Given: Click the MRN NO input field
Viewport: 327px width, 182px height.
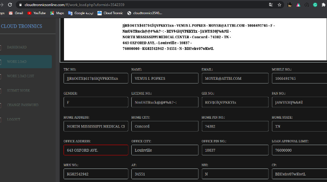Looking at the screenshot, I should [96, 174].
